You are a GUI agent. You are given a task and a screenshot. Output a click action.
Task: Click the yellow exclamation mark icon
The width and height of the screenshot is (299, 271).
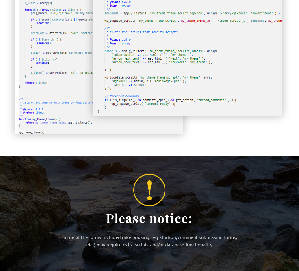(149, 190)
